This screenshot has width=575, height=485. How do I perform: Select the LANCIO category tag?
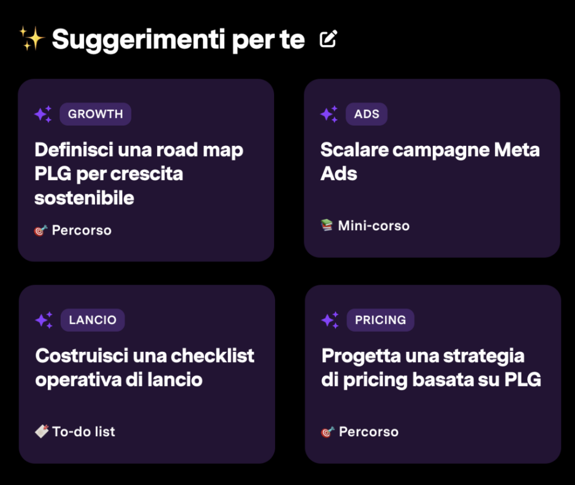[93, 320]
